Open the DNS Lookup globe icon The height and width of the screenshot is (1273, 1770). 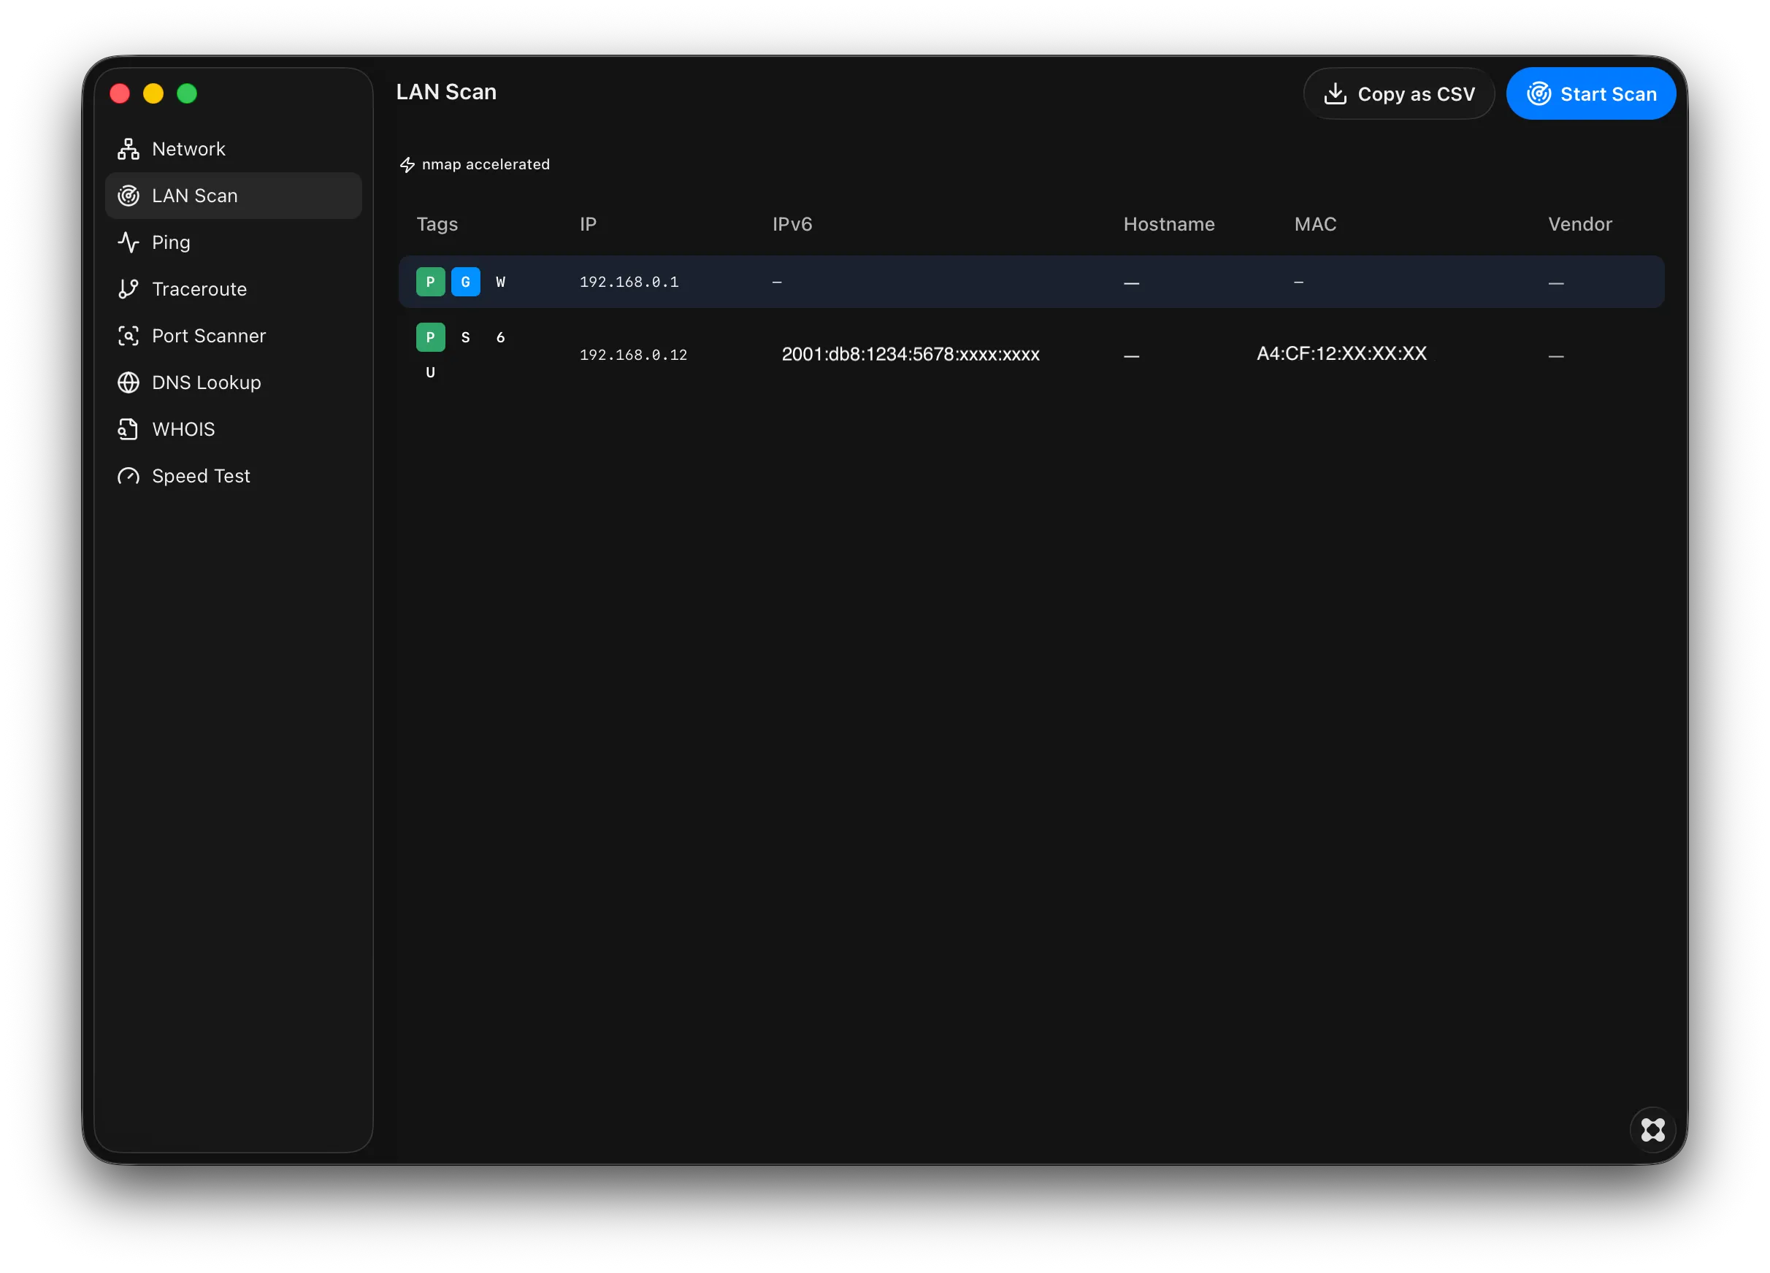click(x=128, y=383)
